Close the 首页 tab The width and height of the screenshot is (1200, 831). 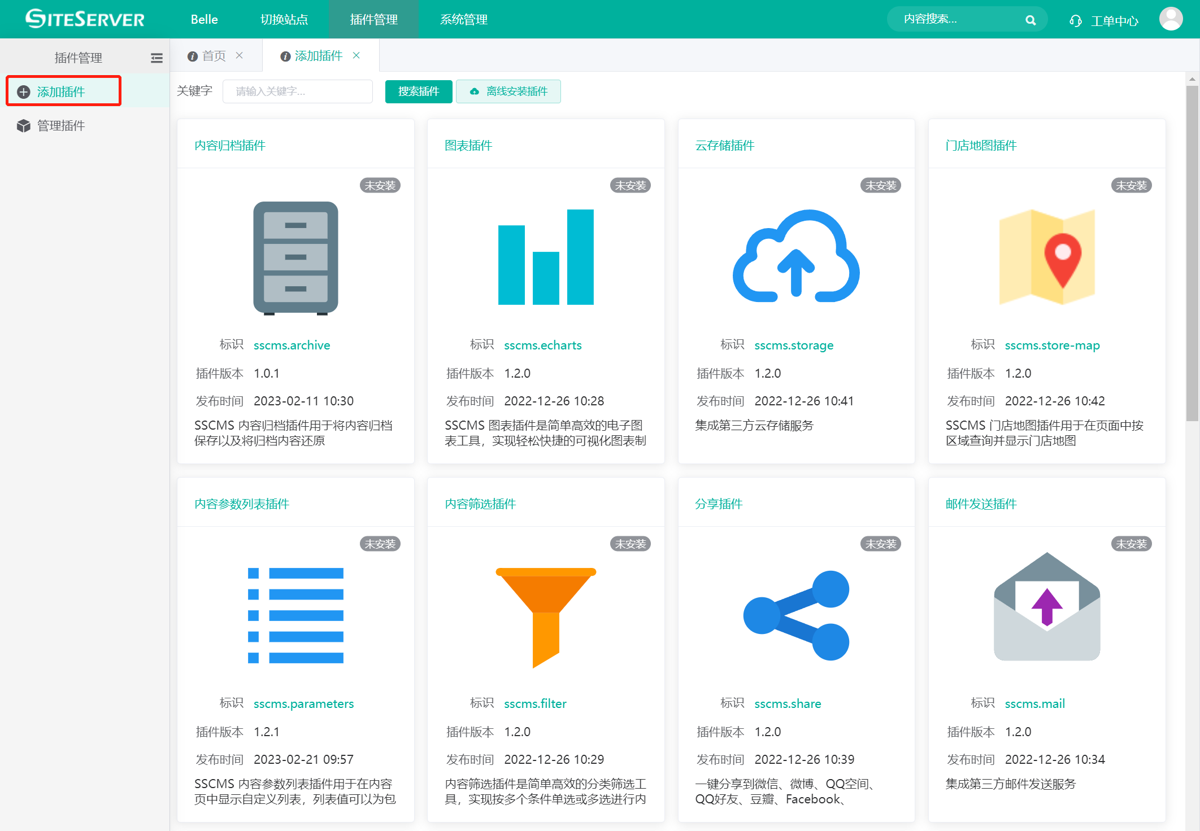(240, 55)
